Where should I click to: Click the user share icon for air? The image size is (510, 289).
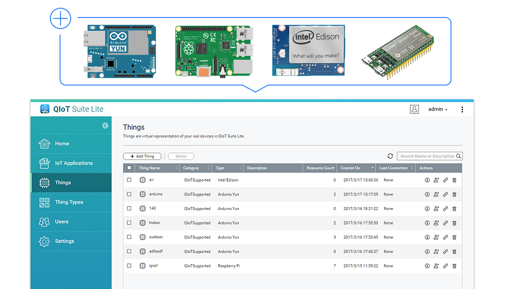[x=436, y=180]
